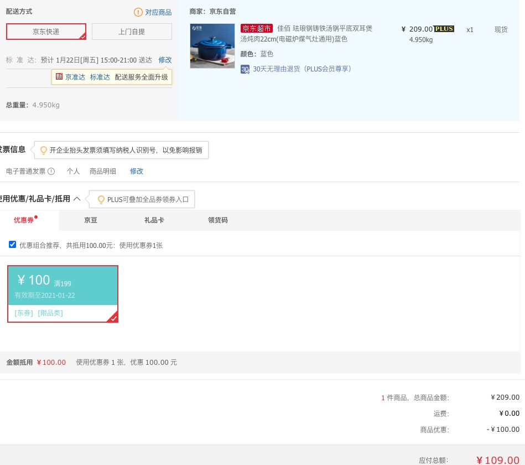
Task: Select 上门自提 pickup option
Action: (x=132, y=32)
